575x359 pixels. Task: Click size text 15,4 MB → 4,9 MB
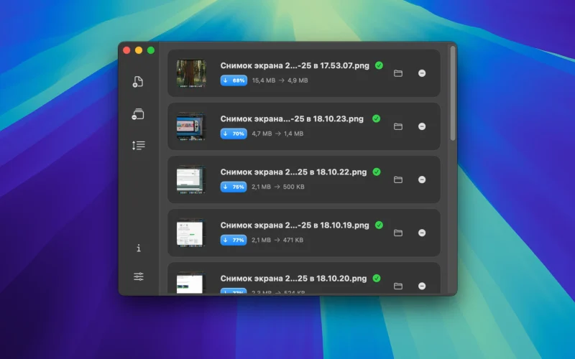point(280,80)
